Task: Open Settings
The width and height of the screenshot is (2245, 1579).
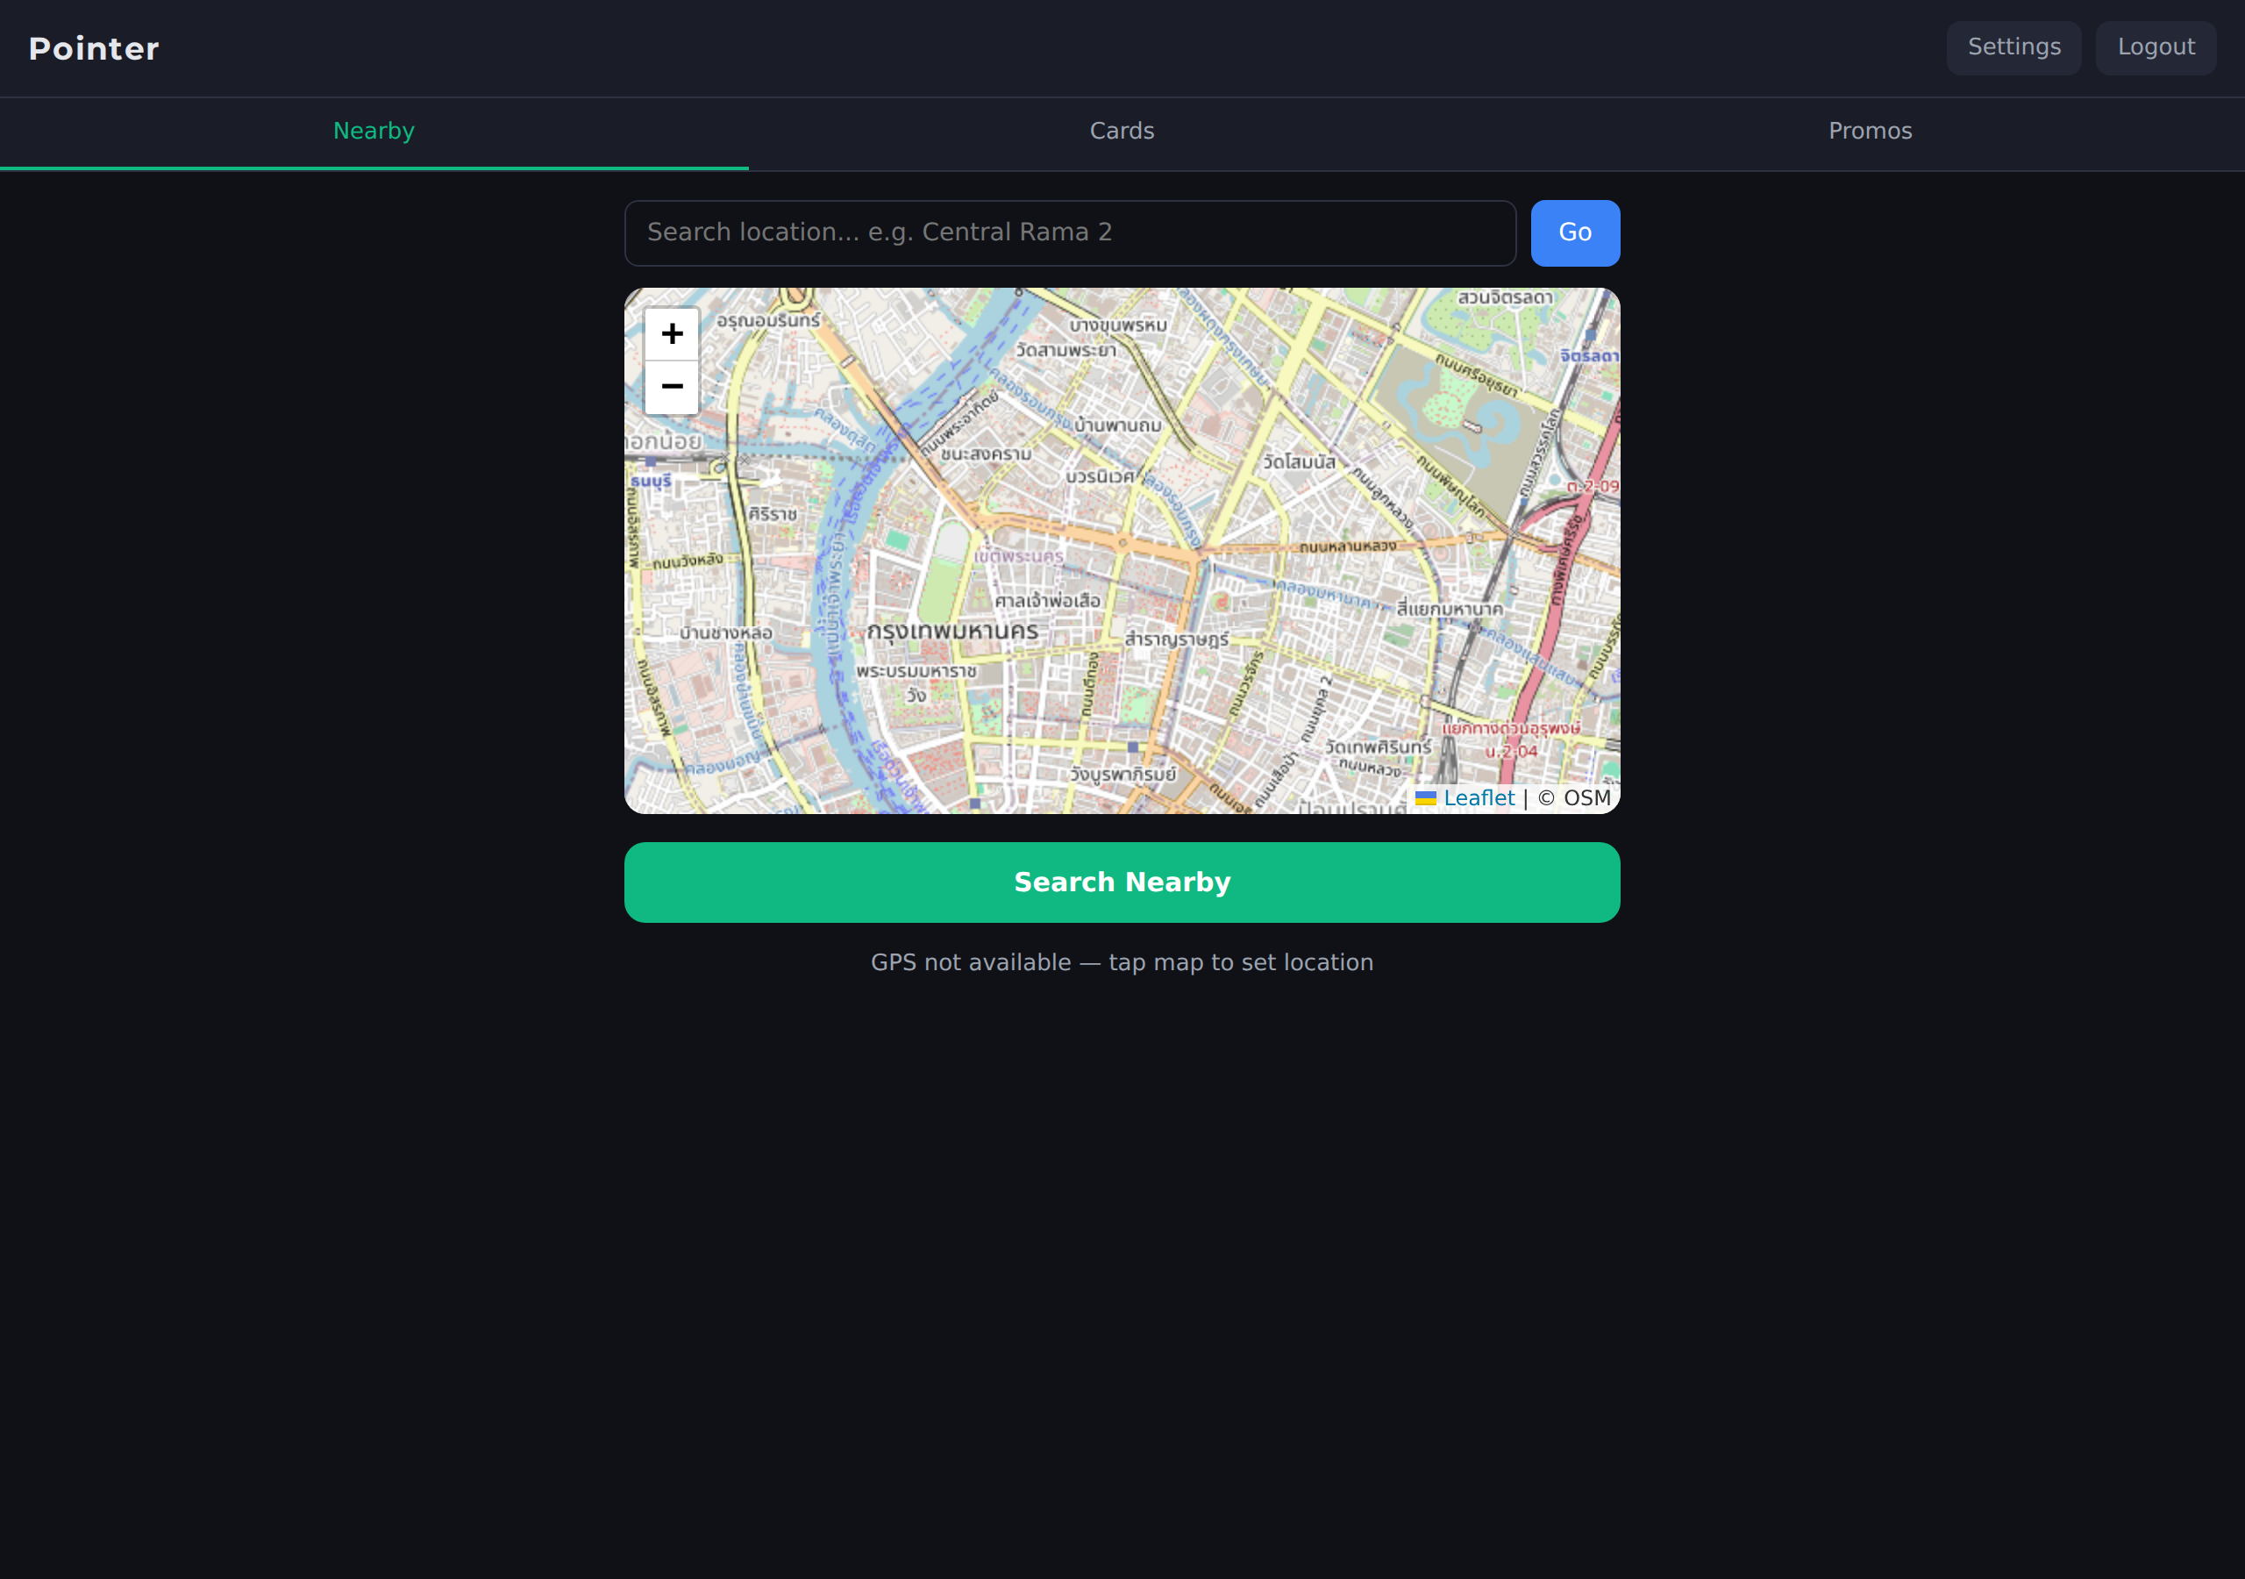Action: (2013, 47)
